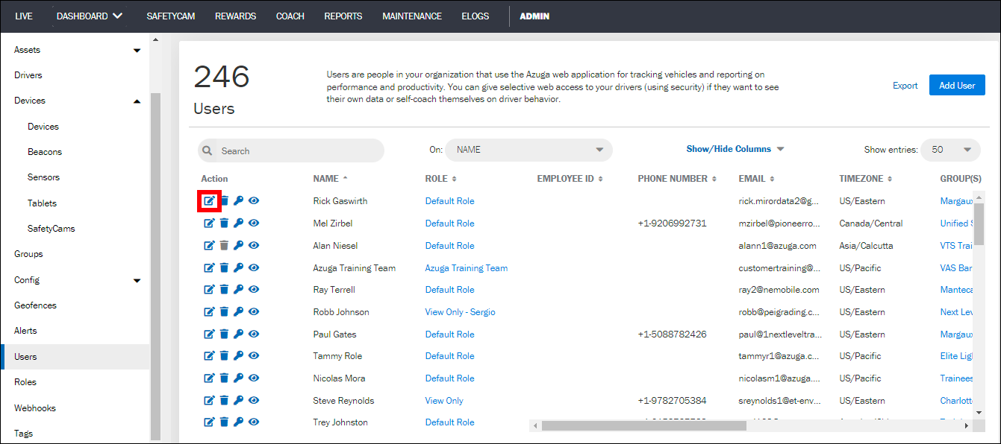View Tammy Role with eye icon
Image resolution: width=1001 pixels, height=444 pixels.
(254, 356)
